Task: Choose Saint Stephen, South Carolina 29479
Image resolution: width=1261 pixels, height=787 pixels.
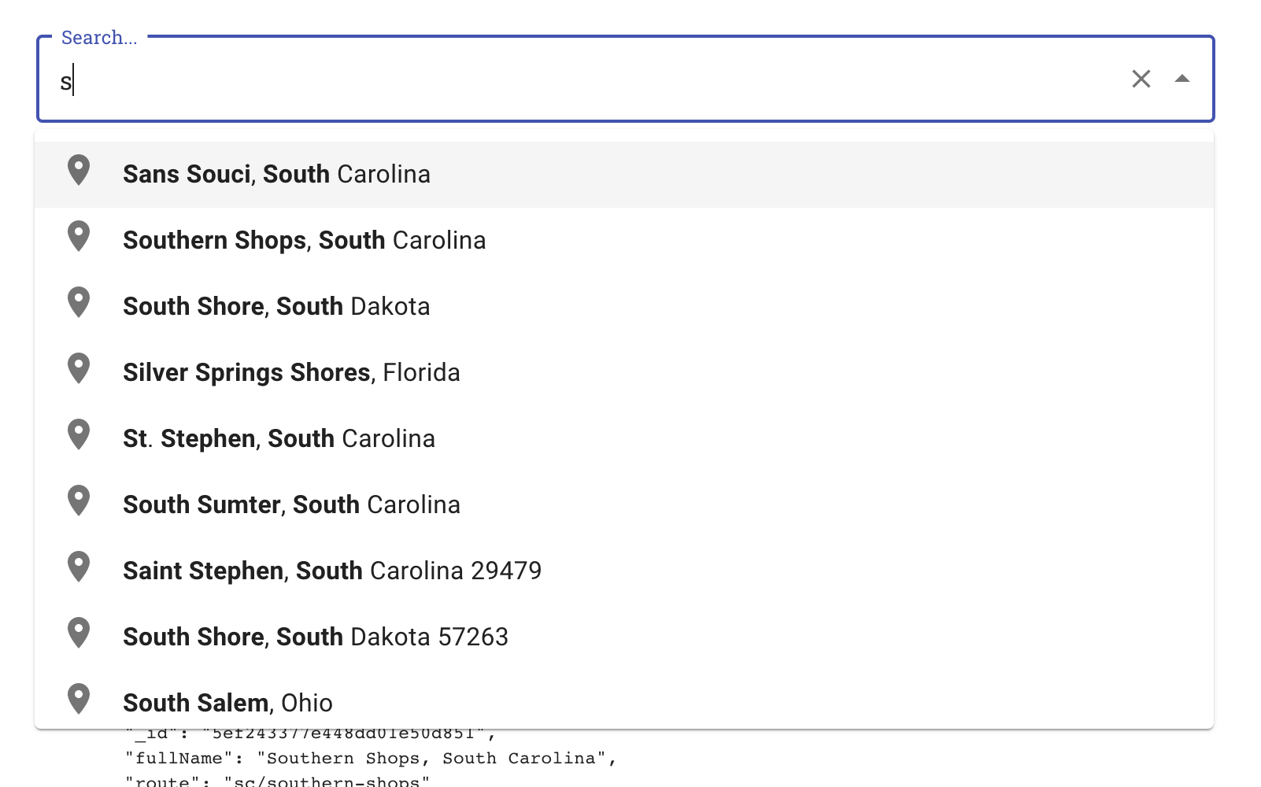Action: [332, 569]
